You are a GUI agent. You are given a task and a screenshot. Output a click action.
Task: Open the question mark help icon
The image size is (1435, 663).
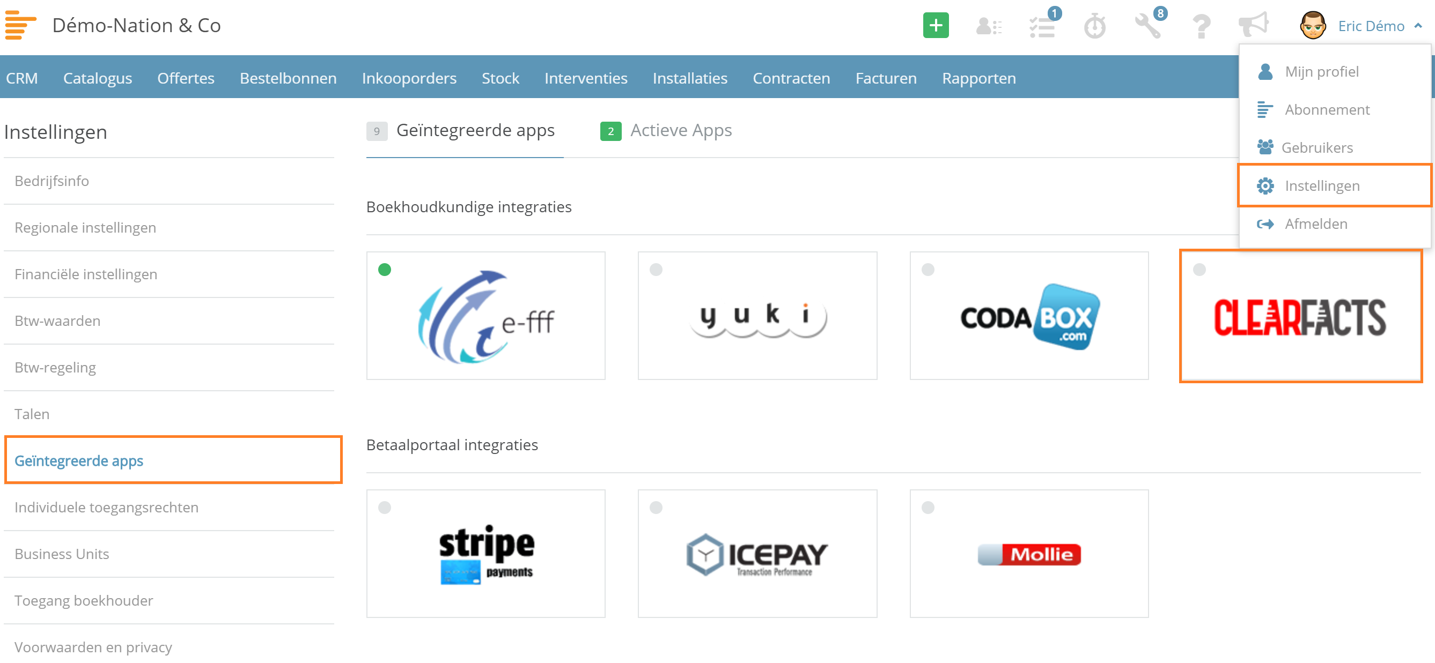[x=1202, y=26]
